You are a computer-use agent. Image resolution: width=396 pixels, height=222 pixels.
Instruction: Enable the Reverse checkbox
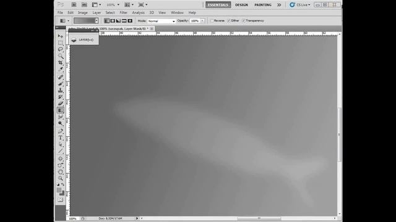212,20
